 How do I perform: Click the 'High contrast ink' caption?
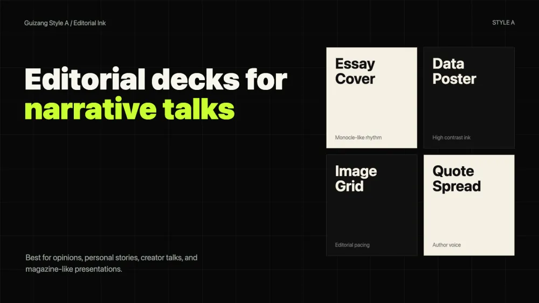pos(451,137)
